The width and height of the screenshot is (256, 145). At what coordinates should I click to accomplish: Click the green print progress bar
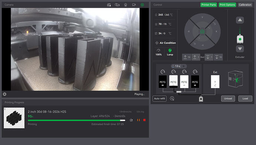click(76, 121)
